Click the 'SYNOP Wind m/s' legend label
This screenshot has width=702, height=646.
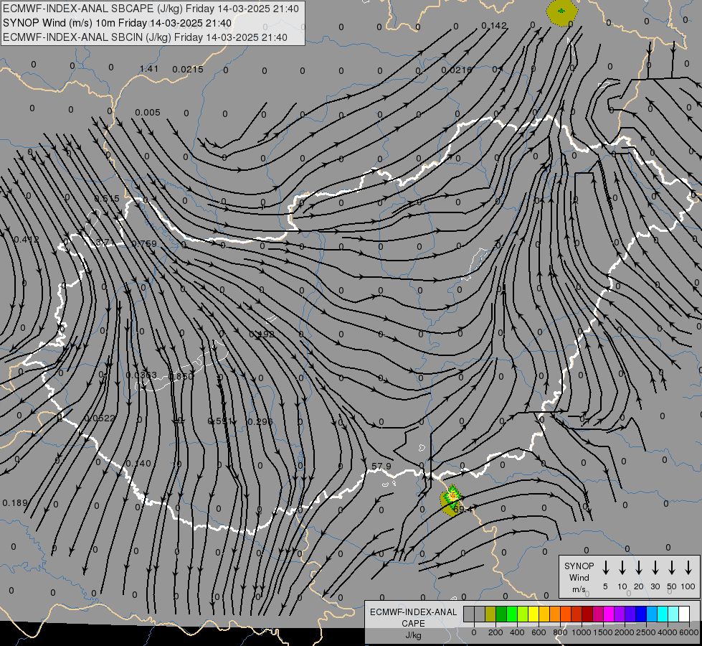579,577
